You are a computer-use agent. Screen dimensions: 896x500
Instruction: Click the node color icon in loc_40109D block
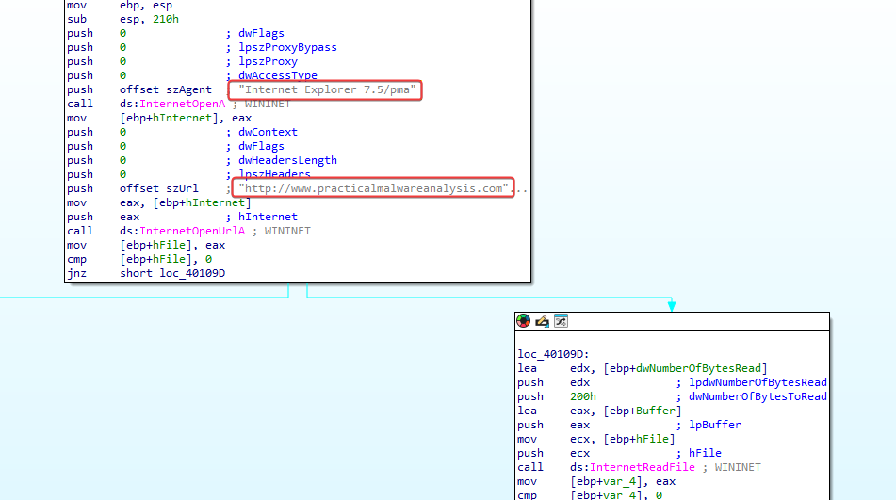click(523, 321)
